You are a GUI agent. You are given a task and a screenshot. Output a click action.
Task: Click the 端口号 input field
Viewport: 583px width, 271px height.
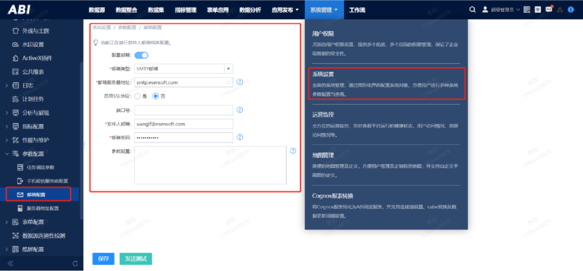[184, 110]
